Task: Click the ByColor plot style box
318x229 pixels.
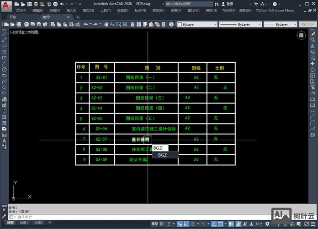Action: [308, 24]
